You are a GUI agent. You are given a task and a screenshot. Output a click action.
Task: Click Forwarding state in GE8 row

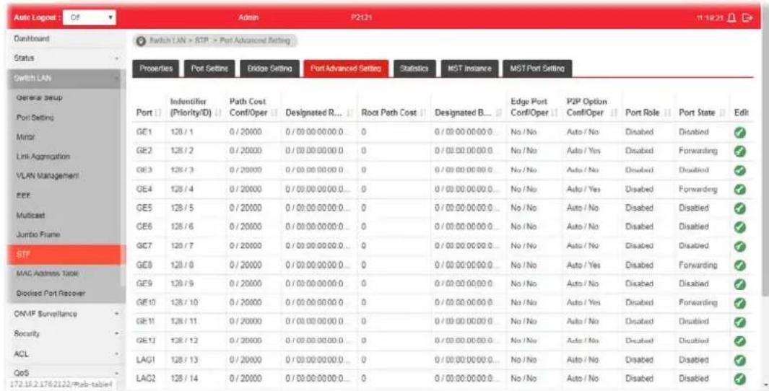698,265
